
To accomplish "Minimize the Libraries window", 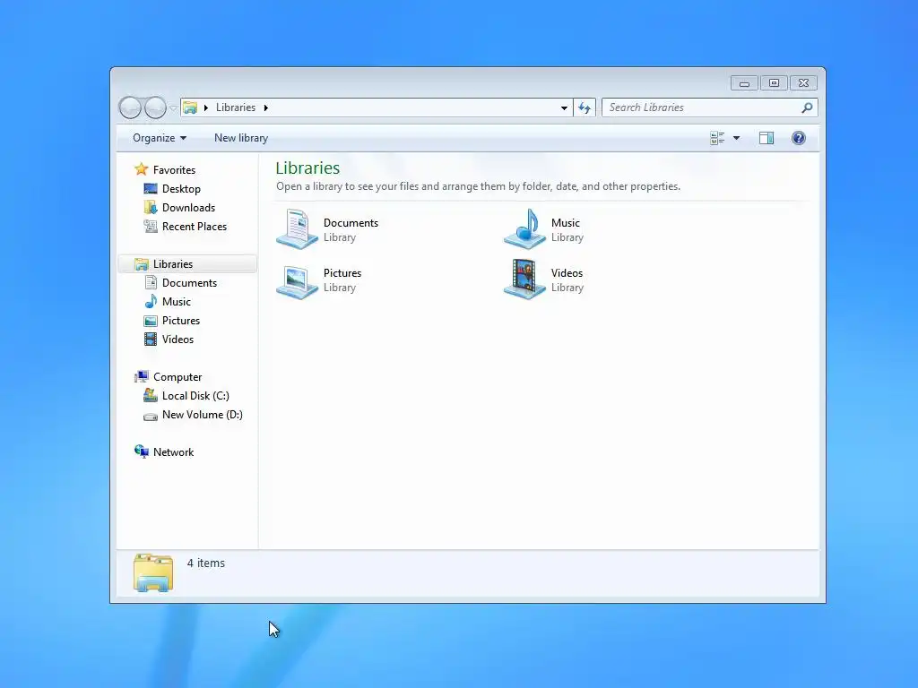I will tap(744, 83).
